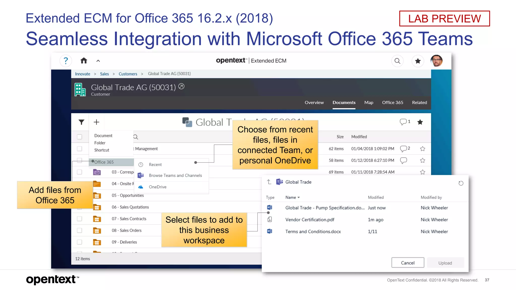Open comment bubble on 62 items row

[403, 149]
